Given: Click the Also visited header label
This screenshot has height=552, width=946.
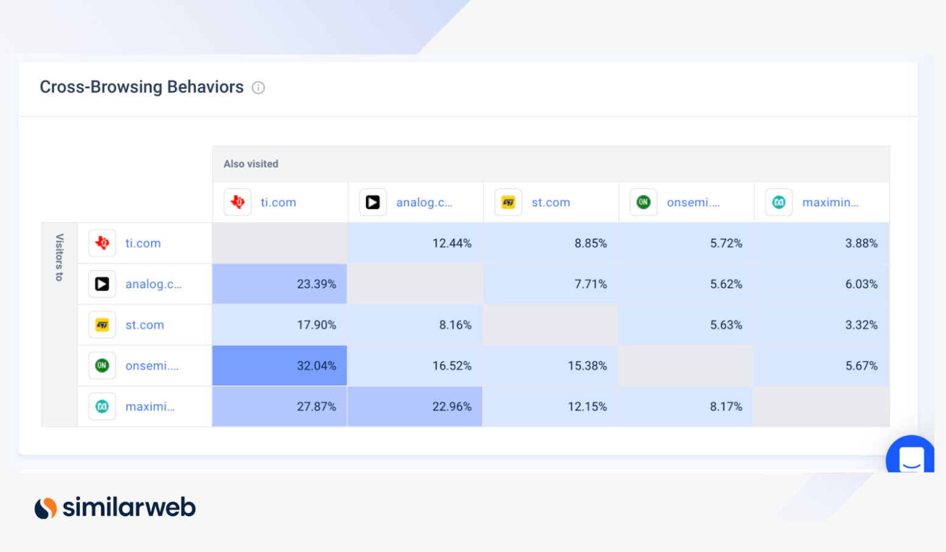Looking at the screenshot, I should pyautogui.click(x=250, y=164).
